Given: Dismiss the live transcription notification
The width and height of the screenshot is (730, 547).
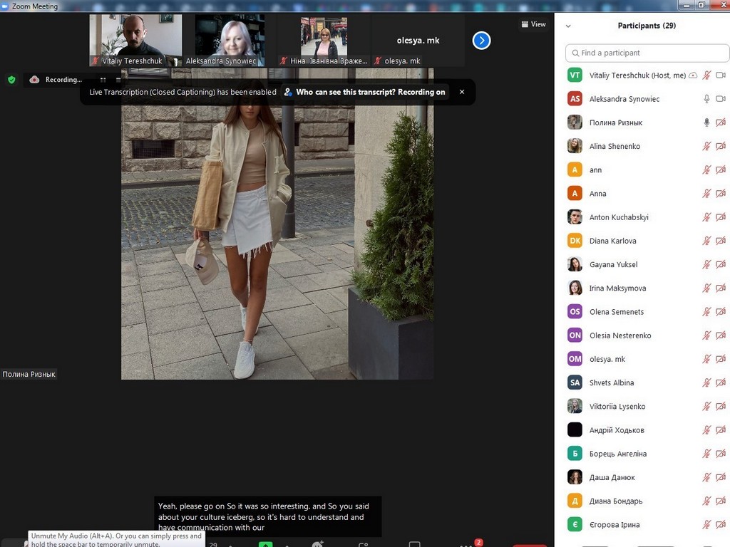Looking at the screenshot, I should click(x=462, y=92).
